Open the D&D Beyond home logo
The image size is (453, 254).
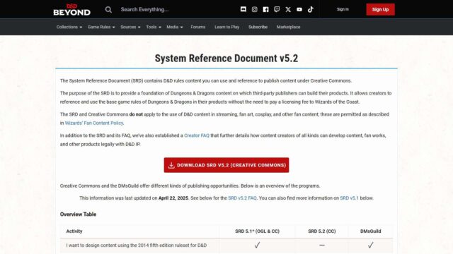(72, 9)
